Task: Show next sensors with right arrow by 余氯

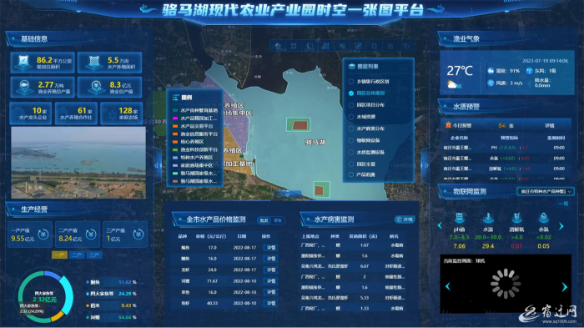Action: 561,226
